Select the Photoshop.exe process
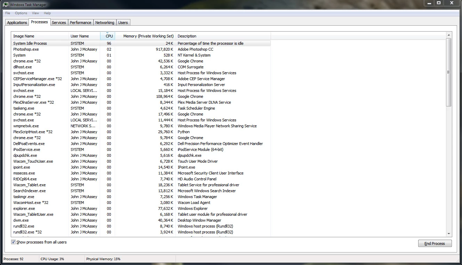Screen dimensions: 462x265 pos(141,49)
